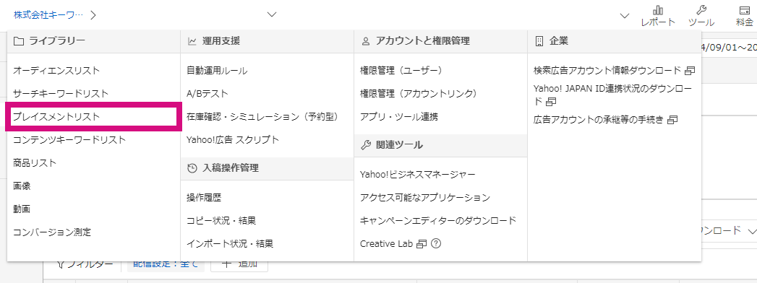
Task: Open the 料金 billing icon
Action: pos(745,10)
